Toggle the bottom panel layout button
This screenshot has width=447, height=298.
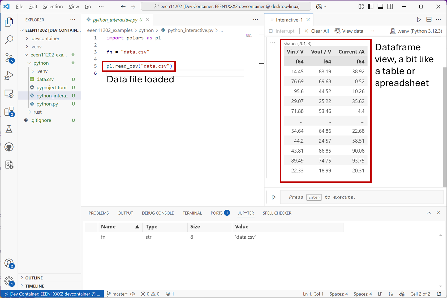[380, 6]
